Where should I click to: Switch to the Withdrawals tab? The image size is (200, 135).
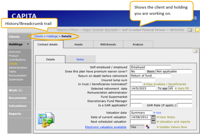(108, 45)
